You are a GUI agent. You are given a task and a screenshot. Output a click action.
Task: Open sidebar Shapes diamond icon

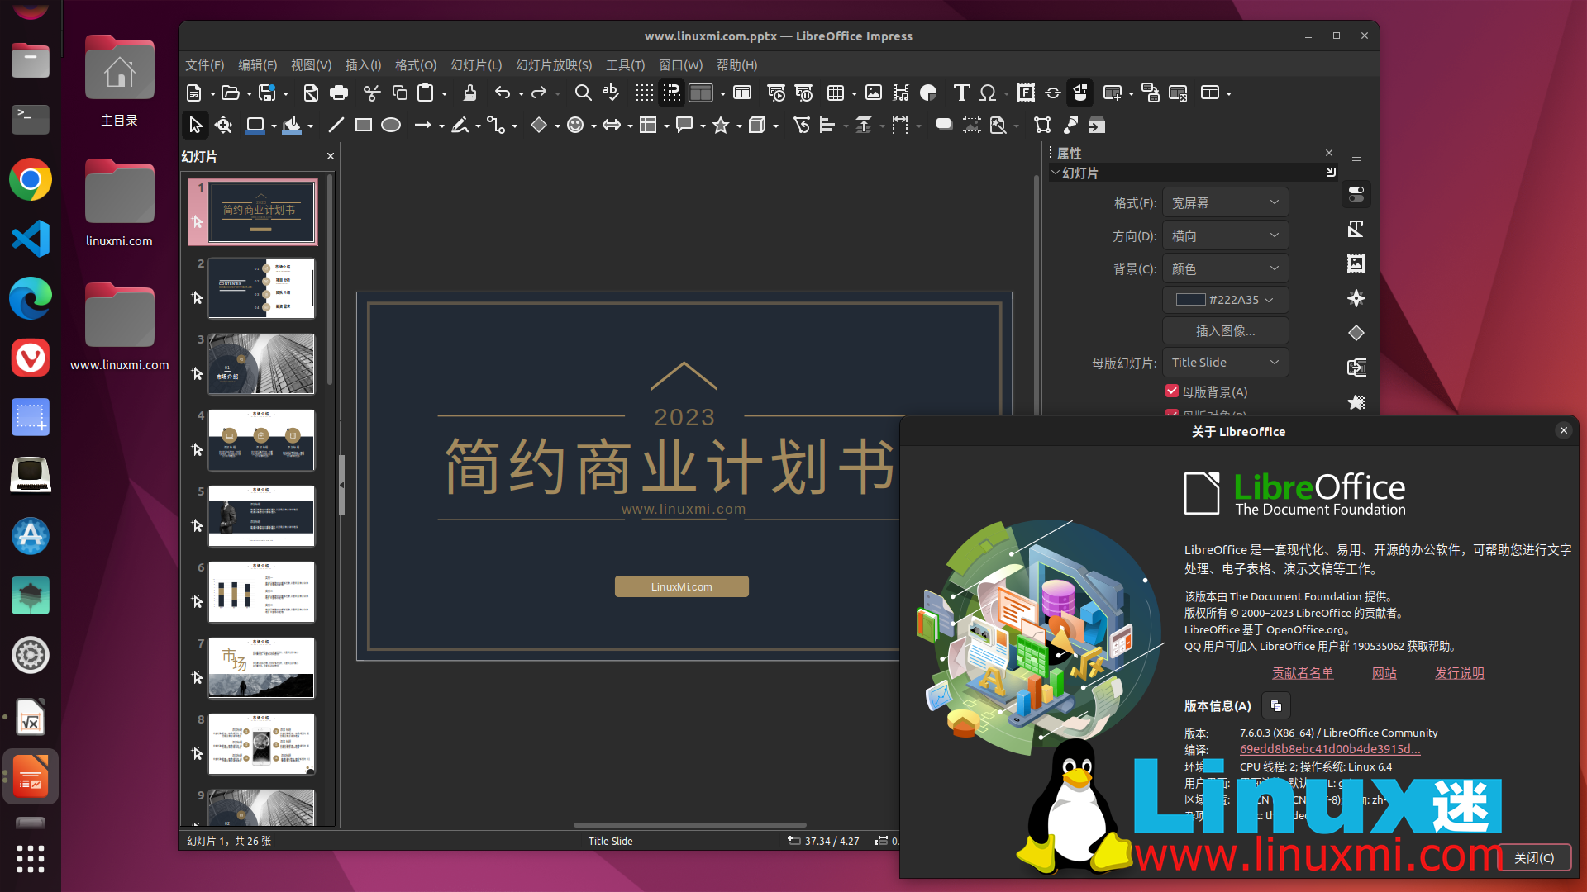coord(1356,333)
